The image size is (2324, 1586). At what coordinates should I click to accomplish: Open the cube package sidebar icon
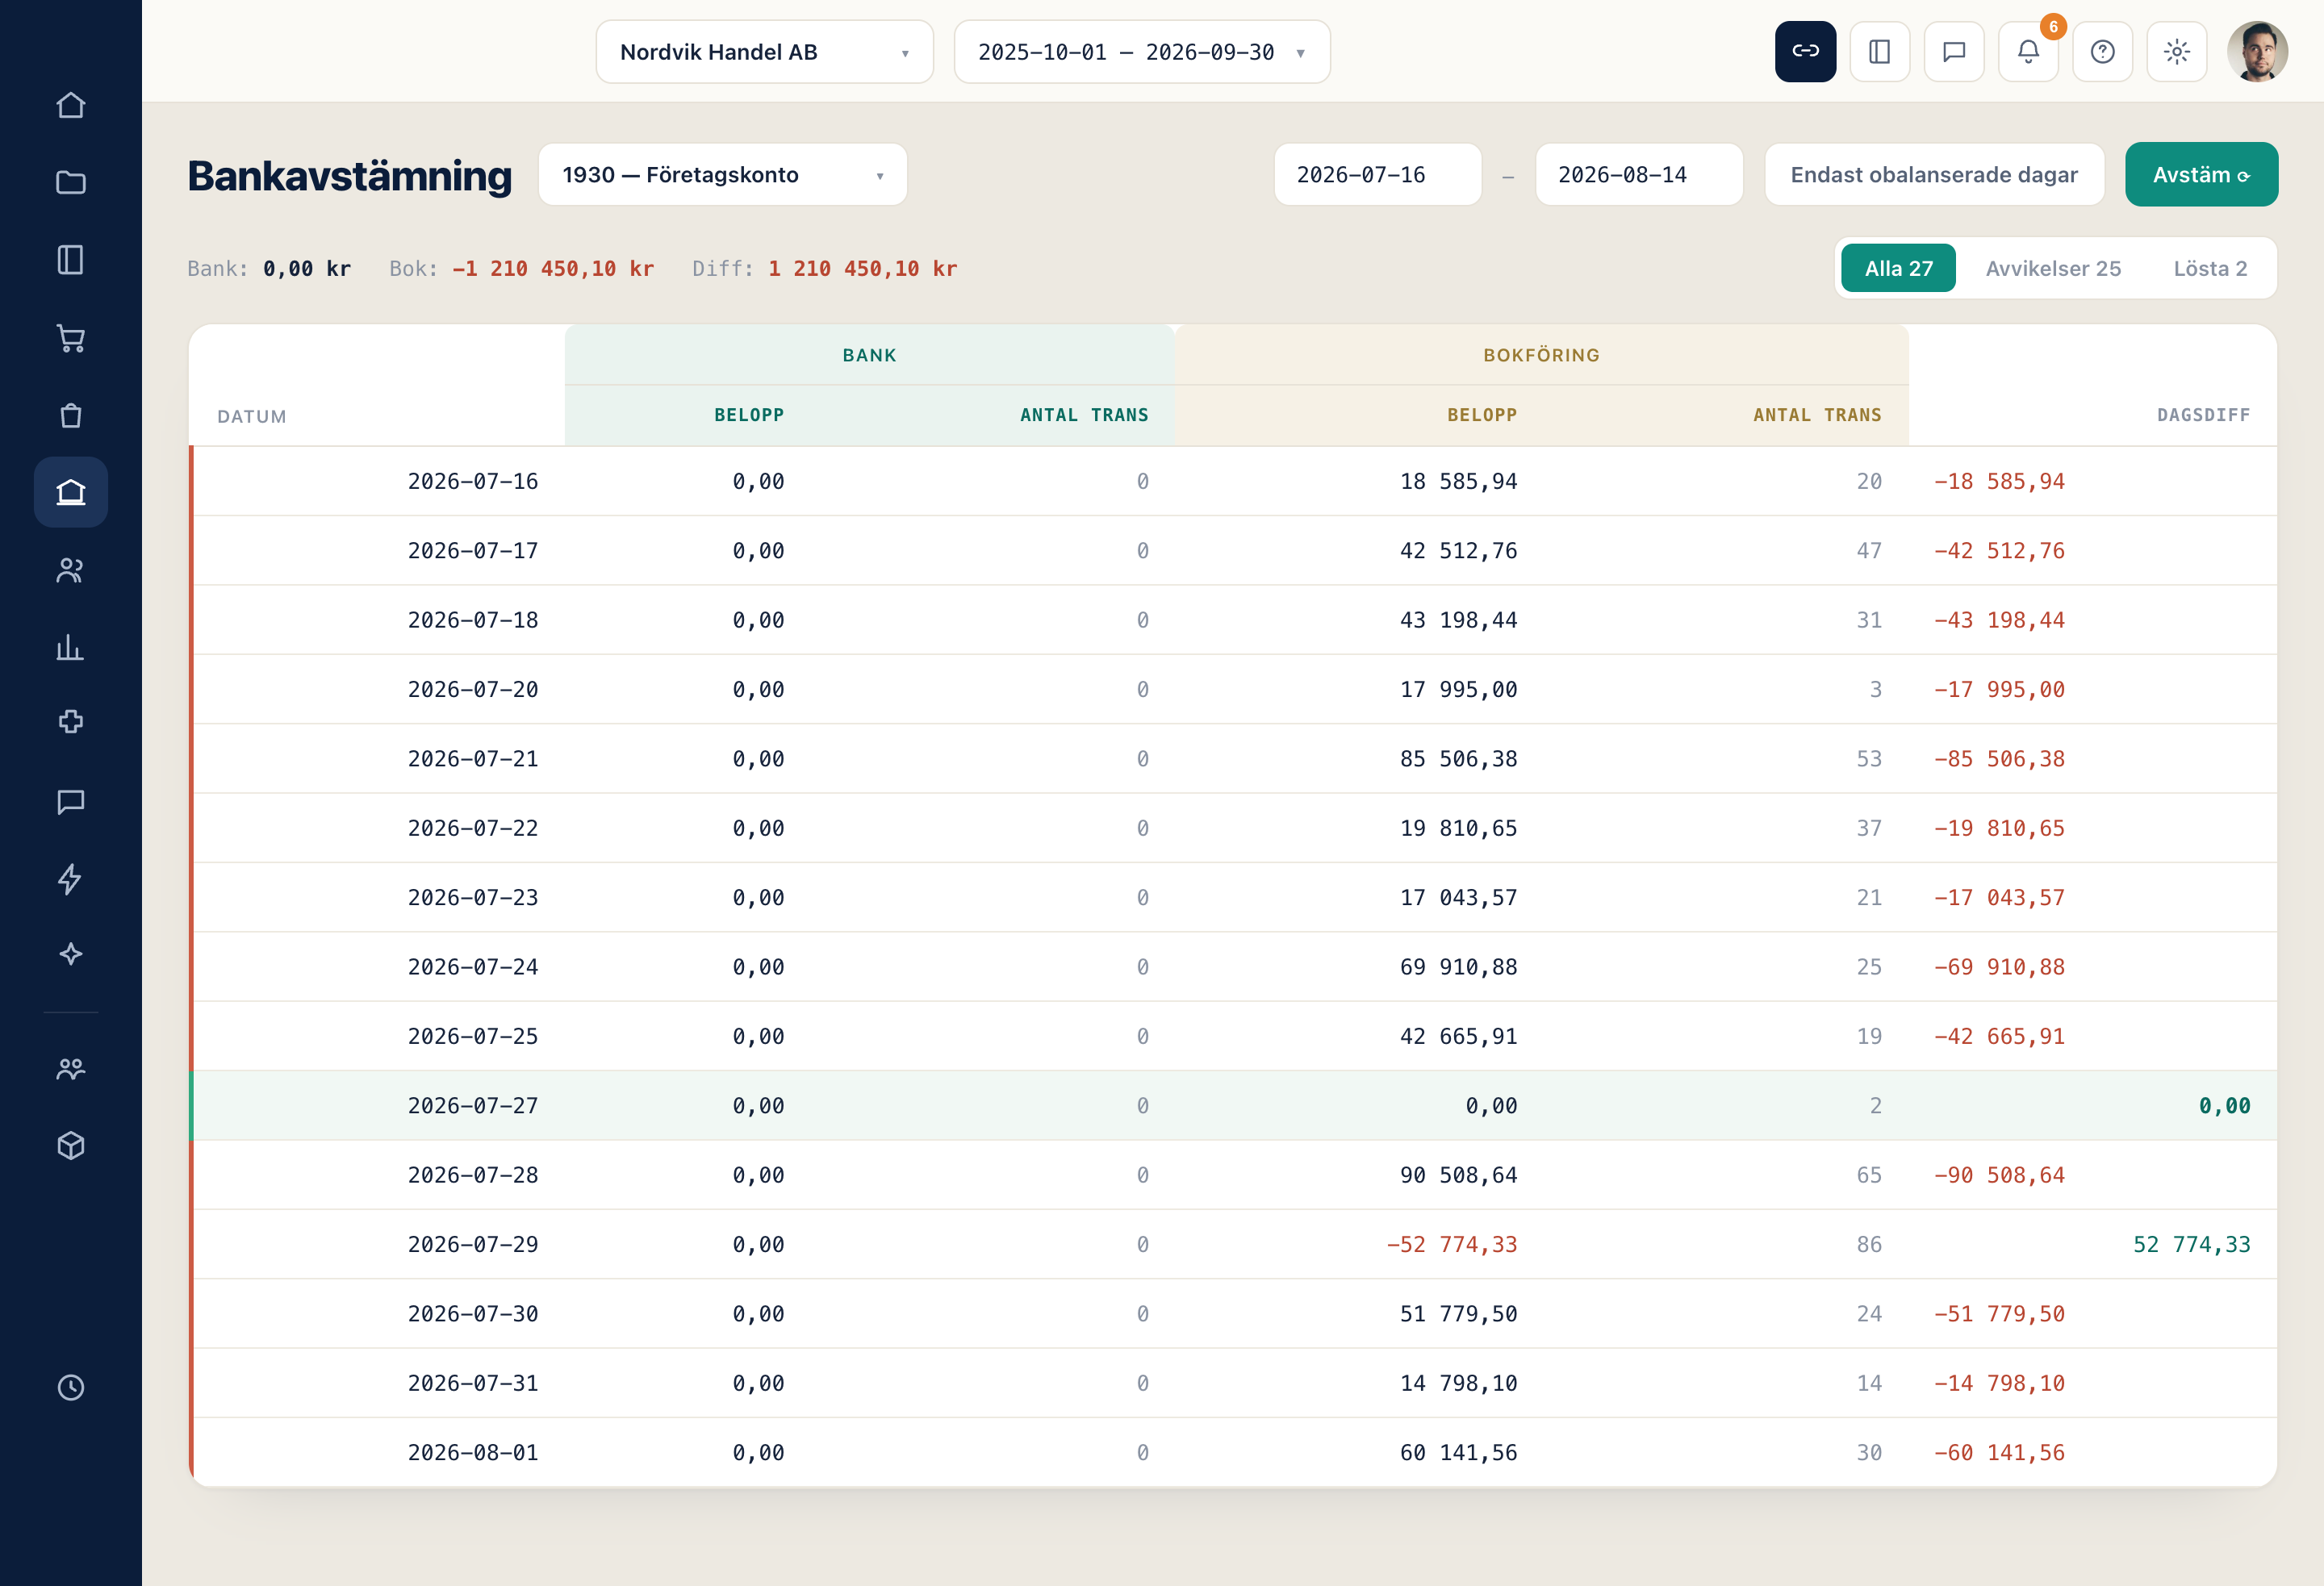71,1145
